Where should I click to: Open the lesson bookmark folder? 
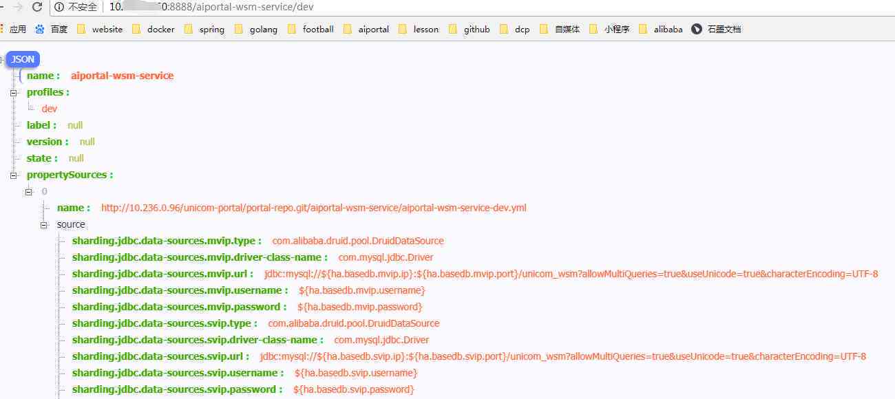419,29
